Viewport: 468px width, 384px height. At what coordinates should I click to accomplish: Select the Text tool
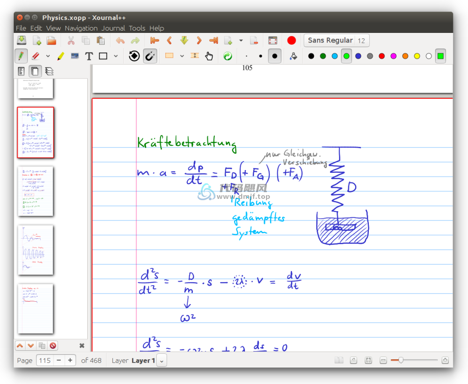pyautogui.click(x=89, y=56)
